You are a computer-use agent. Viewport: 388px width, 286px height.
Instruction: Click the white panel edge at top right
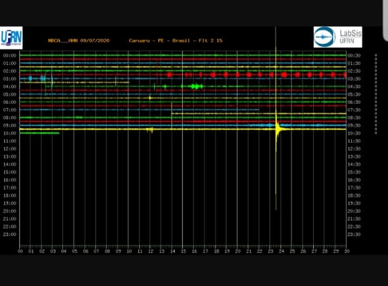pos(385,20)
